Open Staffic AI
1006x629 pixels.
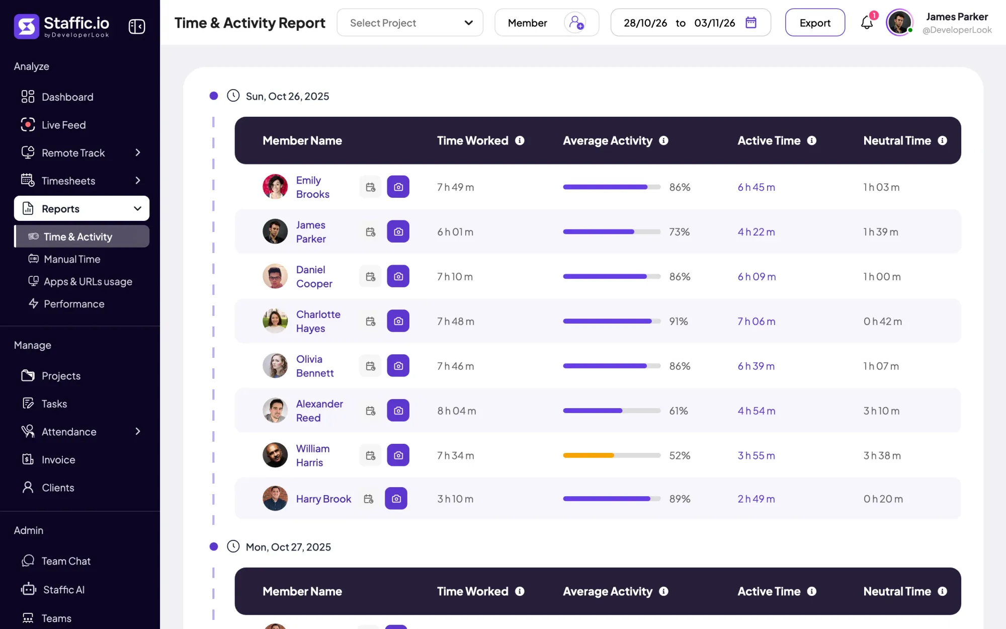63,589
